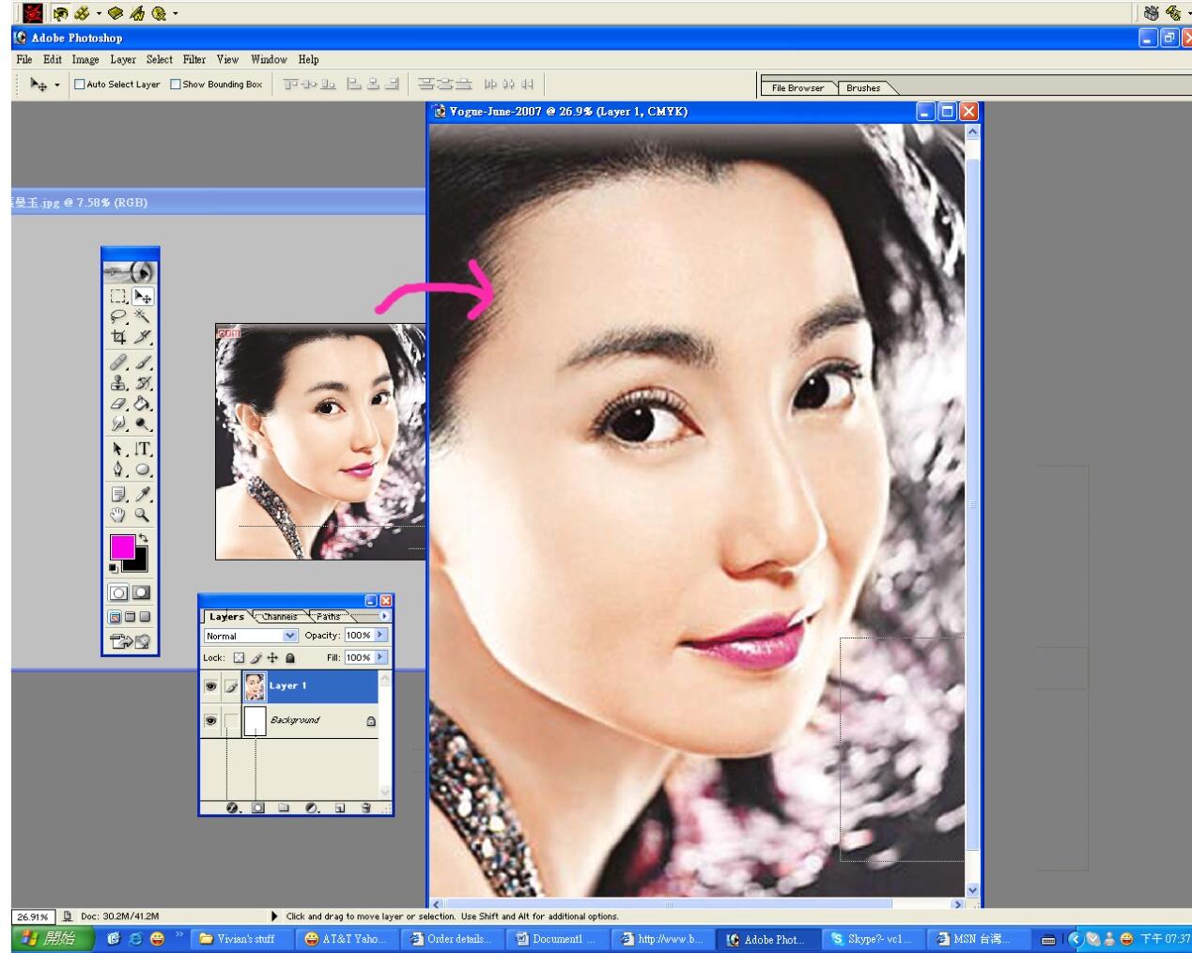
Task: Open the Fill slider arrow
Action: (380, 657)
